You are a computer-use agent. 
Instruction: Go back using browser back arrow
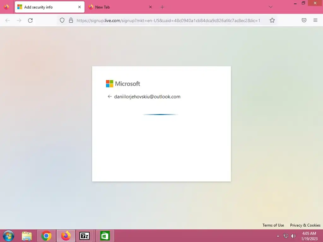[8, 20]
